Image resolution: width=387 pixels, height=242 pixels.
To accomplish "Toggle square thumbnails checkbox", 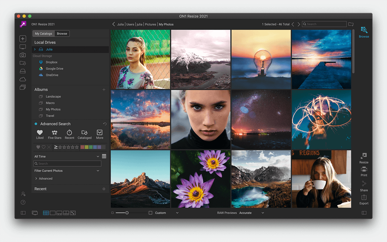I will 150,213.
